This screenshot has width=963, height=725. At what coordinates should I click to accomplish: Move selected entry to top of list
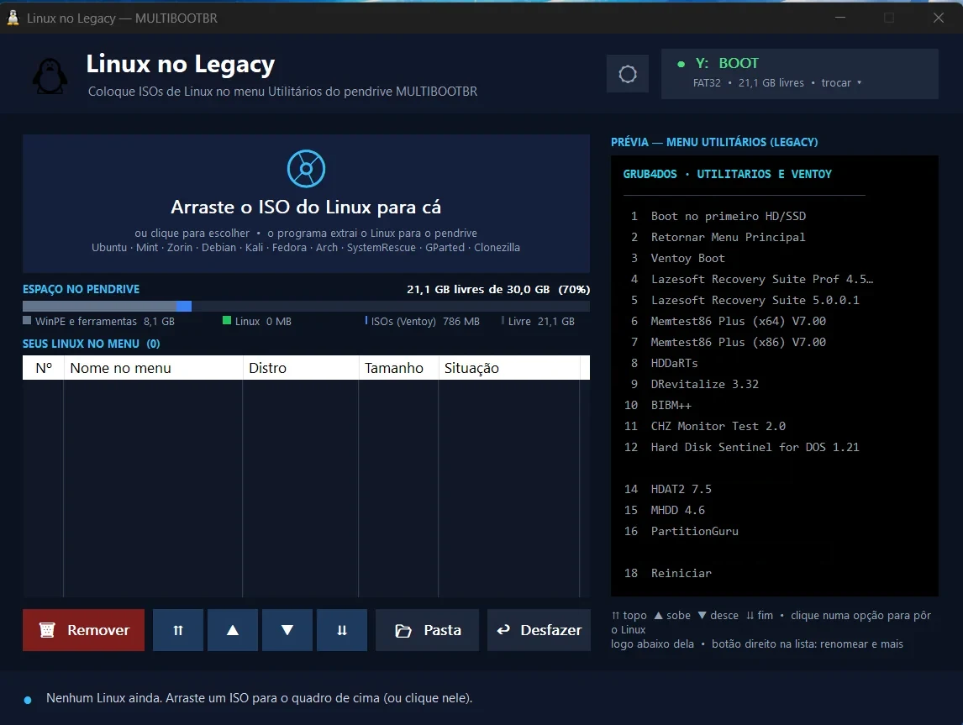point(178,630)
